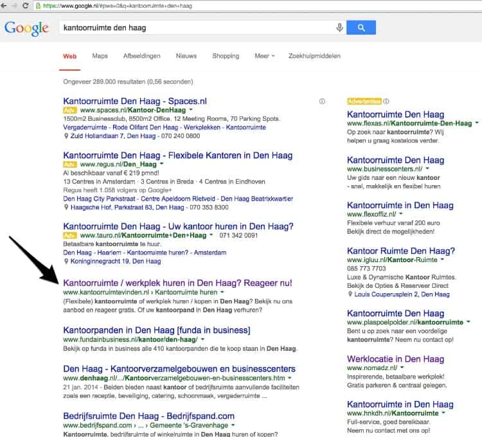
Task: Click Louis Couperusplein 2, Den Haag address
Action: coord(402,294)
